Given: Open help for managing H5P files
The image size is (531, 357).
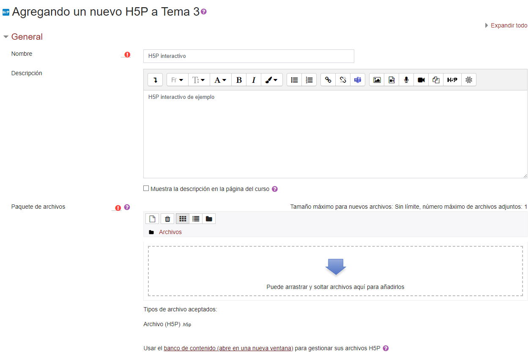Looking at the screenshot, I should coord(386,349).
